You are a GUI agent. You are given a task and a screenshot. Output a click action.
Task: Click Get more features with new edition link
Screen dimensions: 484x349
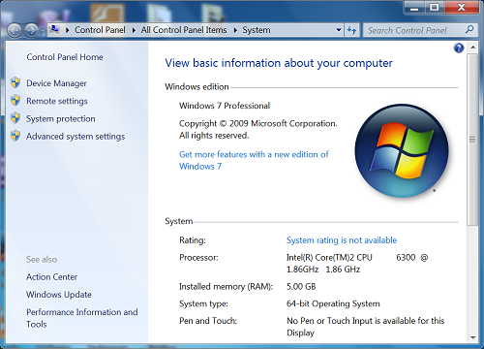254,160
